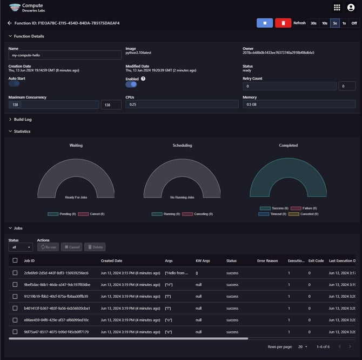Screen dimensions: 362x360
Task: Turn refresh Off
Action: tap(354, 23)
